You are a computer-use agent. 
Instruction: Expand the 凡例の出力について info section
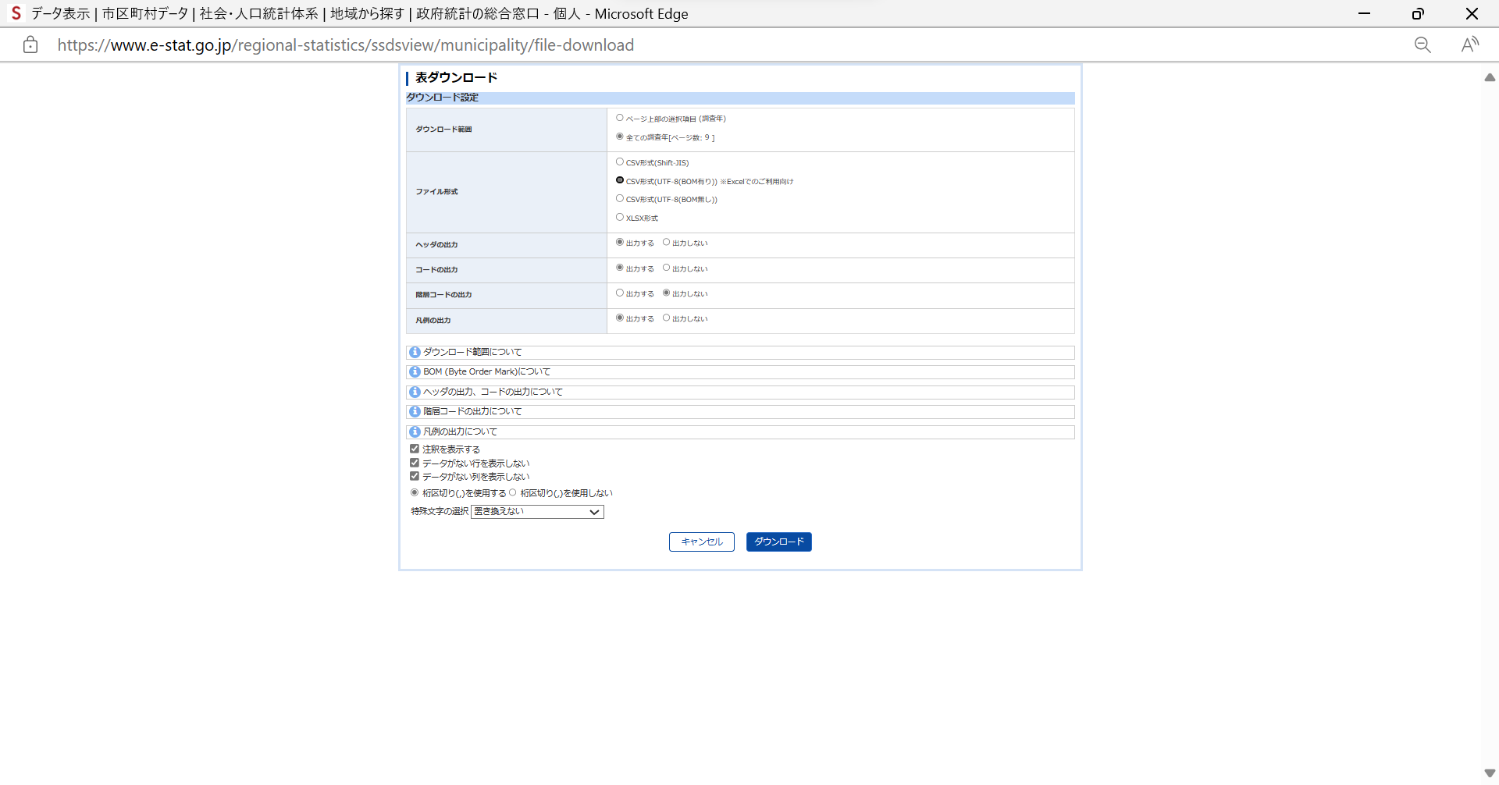[x=460, y=432]
